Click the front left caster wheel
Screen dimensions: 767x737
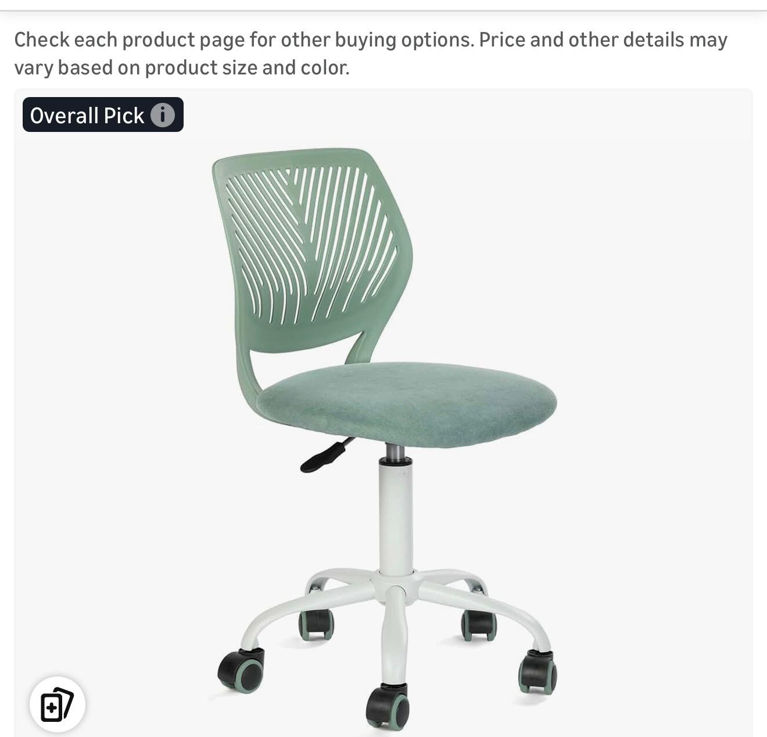(241, 670)
